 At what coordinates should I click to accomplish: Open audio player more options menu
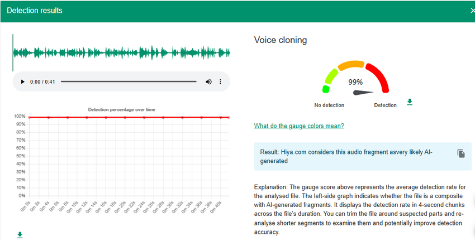point(221,81)
